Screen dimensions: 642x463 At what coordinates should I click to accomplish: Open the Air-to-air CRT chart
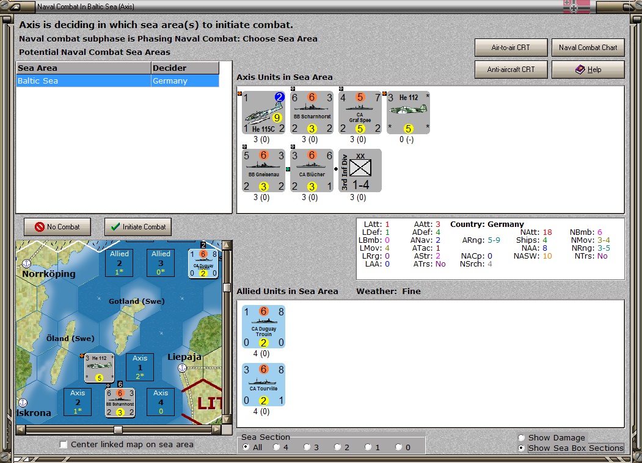[x=511, y=48]
